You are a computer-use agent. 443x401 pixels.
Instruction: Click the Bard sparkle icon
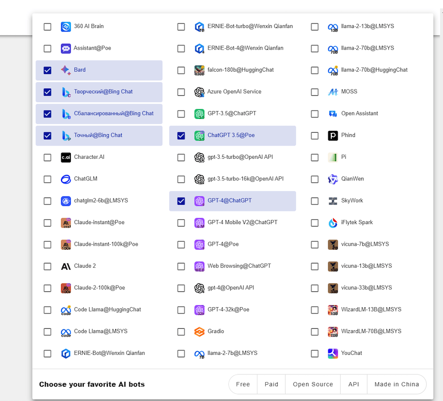click(66, 70)
